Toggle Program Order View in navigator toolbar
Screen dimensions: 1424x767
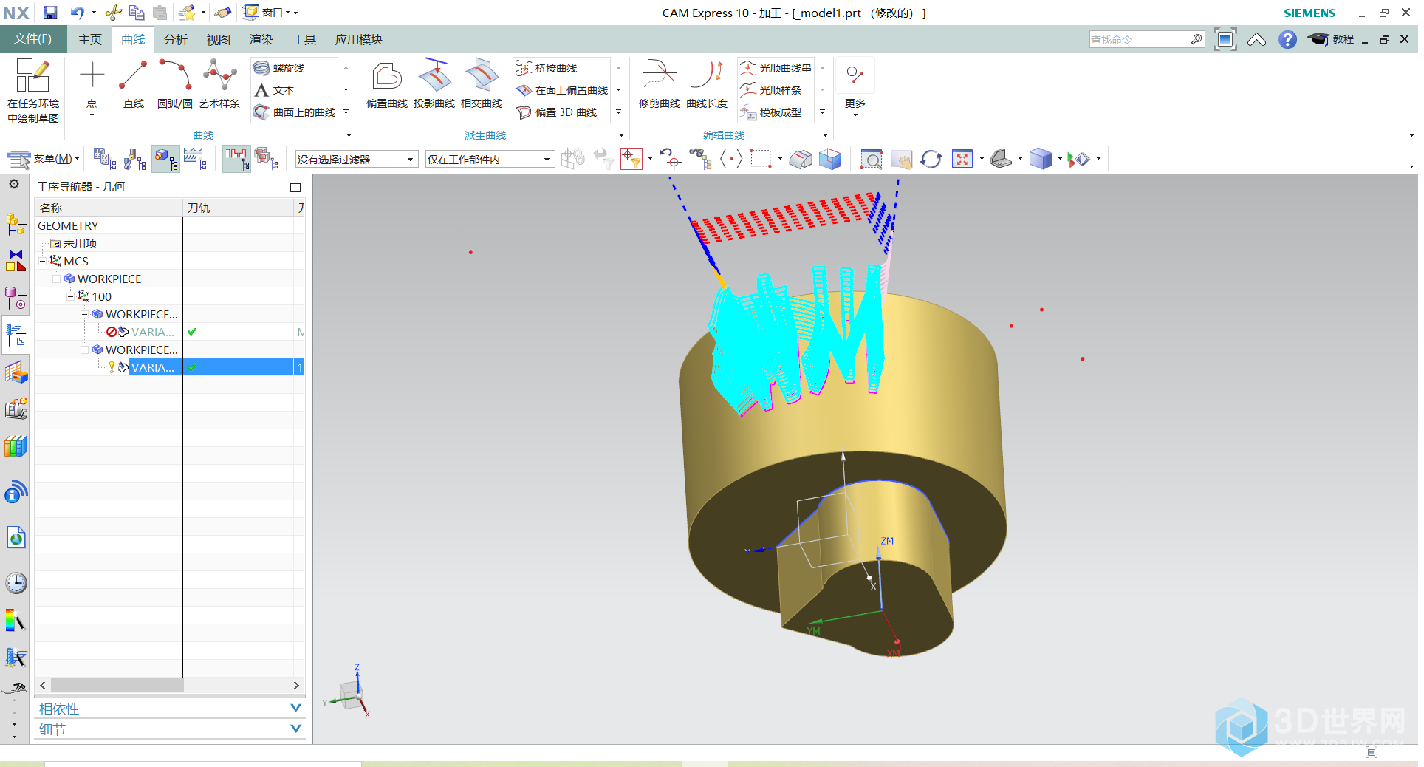[x=105, y=159]
